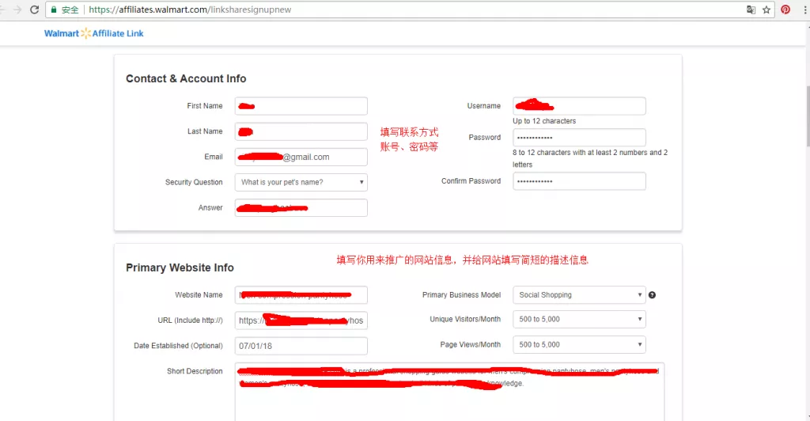
Task: Click the forward navigation arrow
Action: (17, 9)
